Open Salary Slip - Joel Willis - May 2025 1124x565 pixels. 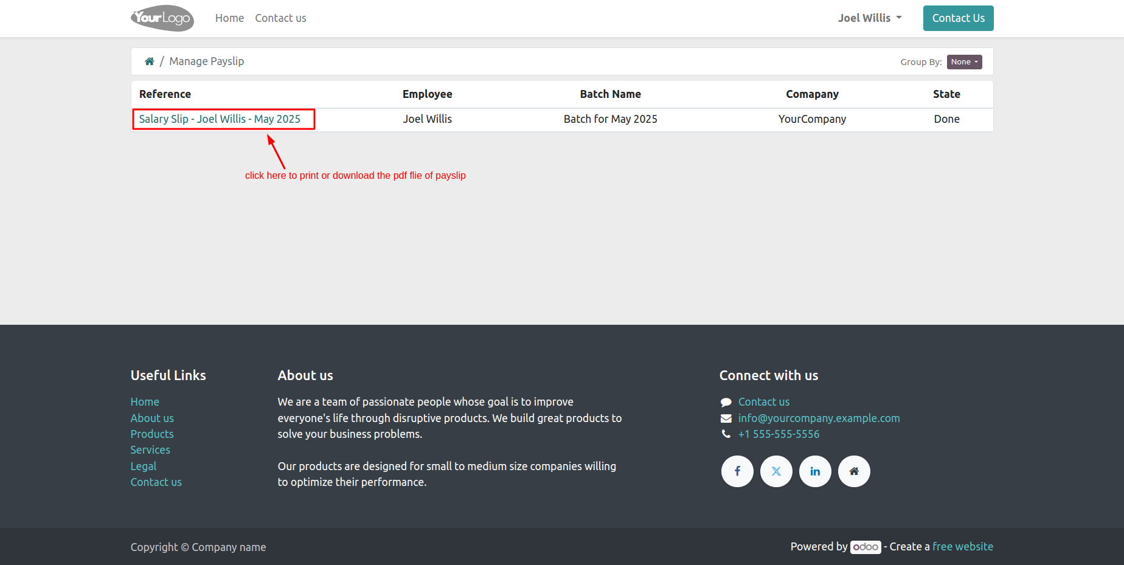[x=220, y=119]
